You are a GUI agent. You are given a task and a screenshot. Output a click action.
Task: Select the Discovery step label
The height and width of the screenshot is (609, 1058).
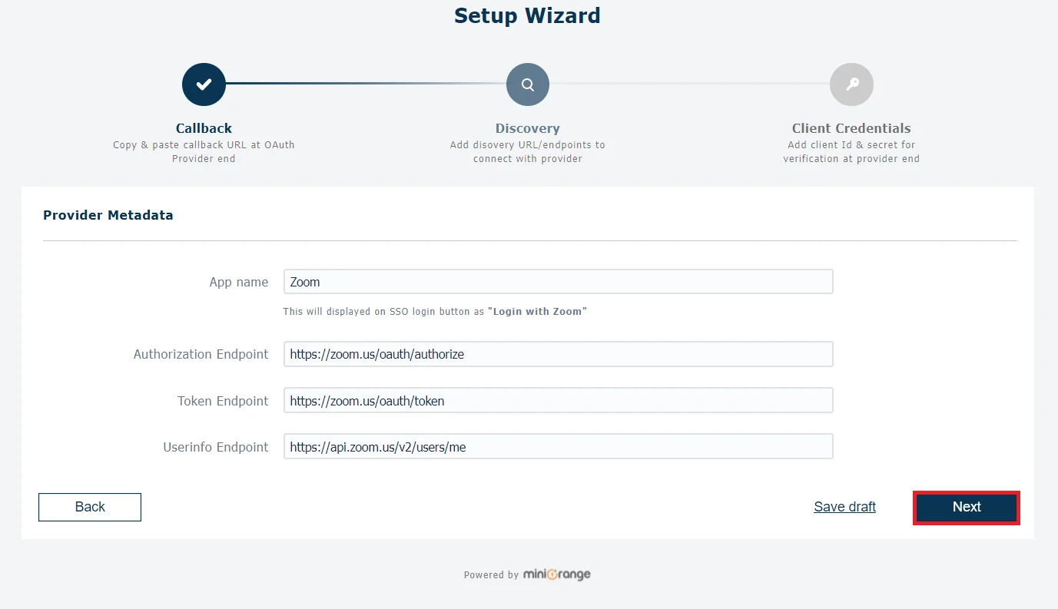pyautogui.click(x=528, y=128)
